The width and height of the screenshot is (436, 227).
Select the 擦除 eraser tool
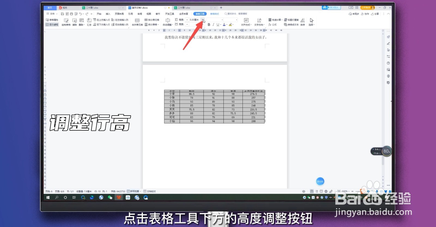[x=74, y=22]
